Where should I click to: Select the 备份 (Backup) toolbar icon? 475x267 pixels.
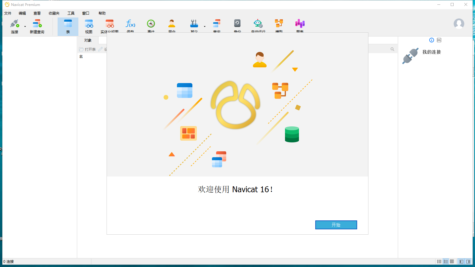pos(237,24)
